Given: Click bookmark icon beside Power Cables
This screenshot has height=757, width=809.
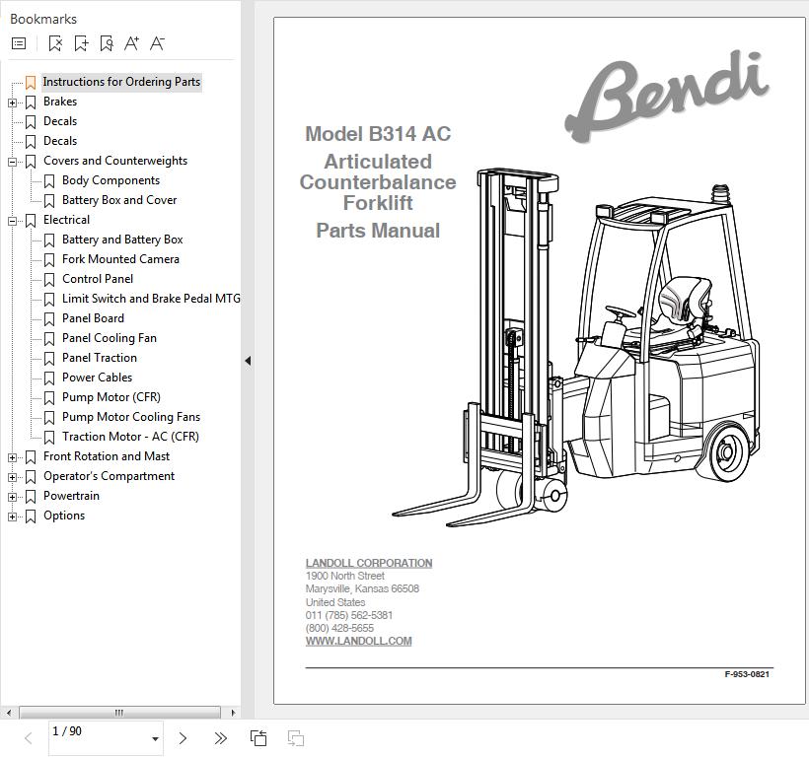Looking at the screenshot, I should [49, 378].
